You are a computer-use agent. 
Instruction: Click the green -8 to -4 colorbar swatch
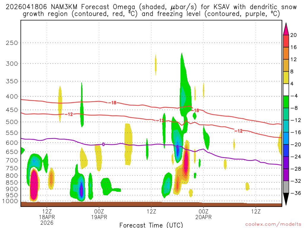[x=286, y=102]
